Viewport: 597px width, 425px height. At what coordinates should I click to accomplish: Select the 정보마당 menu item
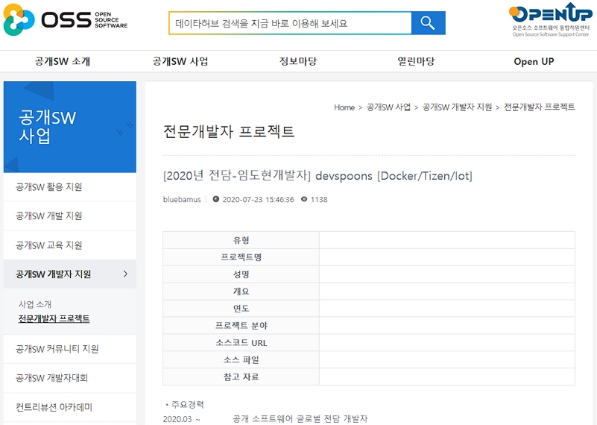[298, 62]
